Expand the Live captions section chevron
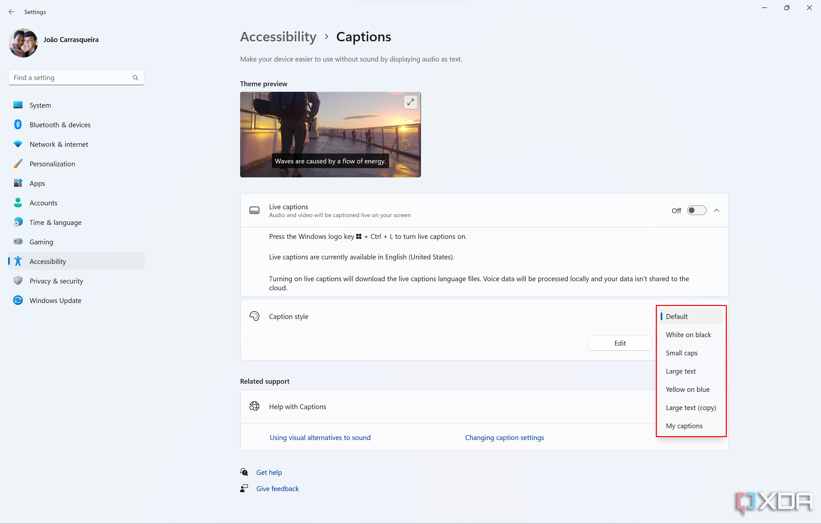 [x=716, y=210]
